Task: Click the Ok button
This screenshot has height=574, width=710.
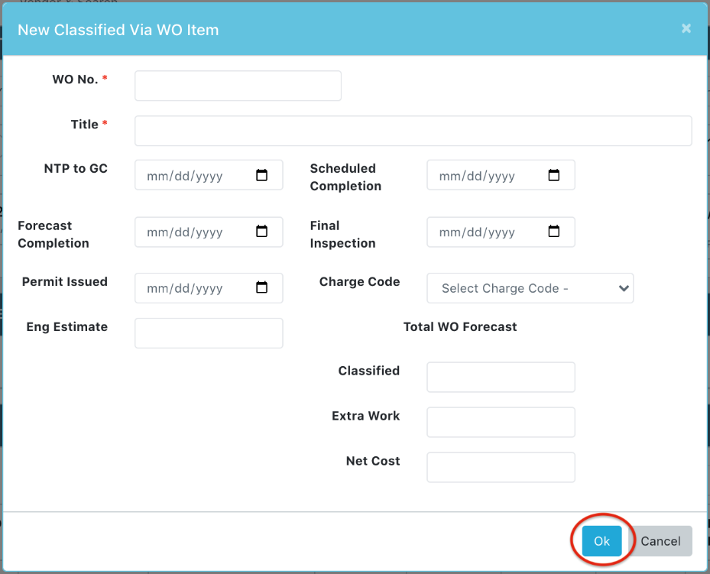Action: (x=601, y=541)
